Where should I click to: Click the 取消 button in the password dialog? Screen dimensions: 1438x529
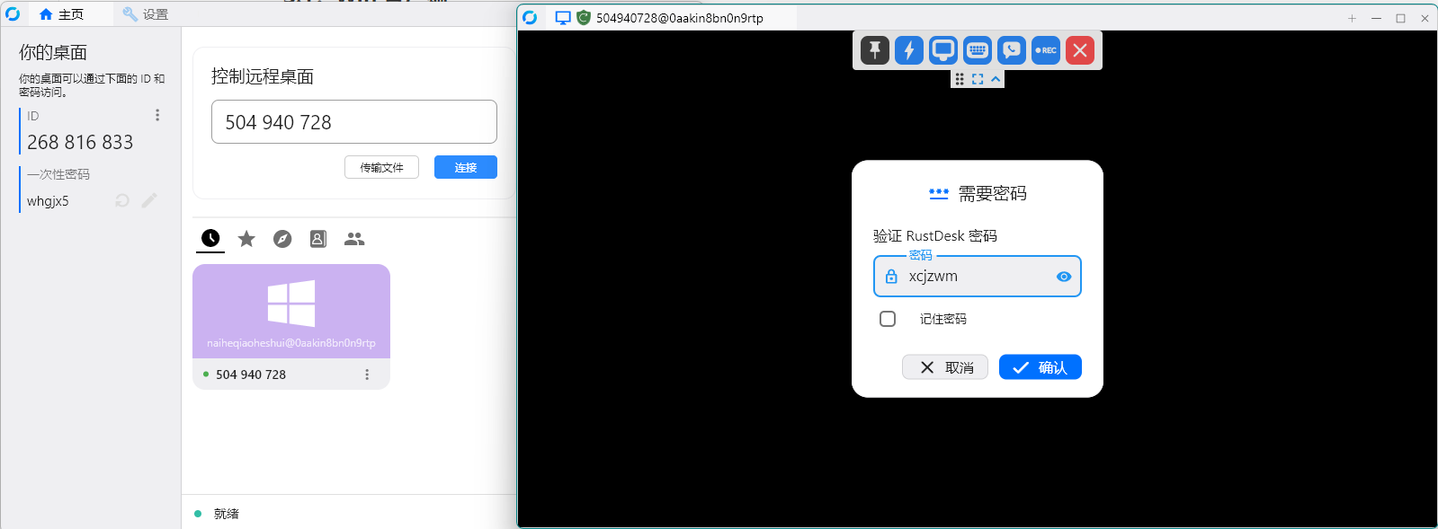(945, 367)
